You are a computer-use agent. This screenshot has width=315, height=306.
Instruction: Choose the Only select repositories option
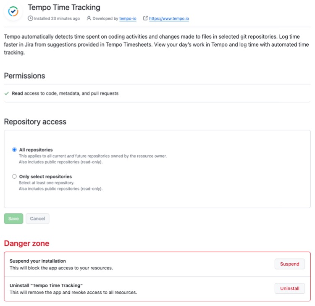click(x=15, y=177)
